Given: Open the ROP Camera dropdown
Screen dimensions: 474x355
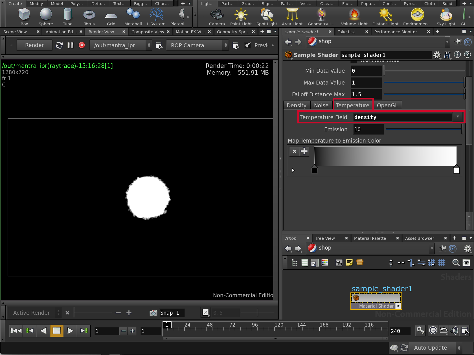Looking at the screenshot, I should pos(197,45).
